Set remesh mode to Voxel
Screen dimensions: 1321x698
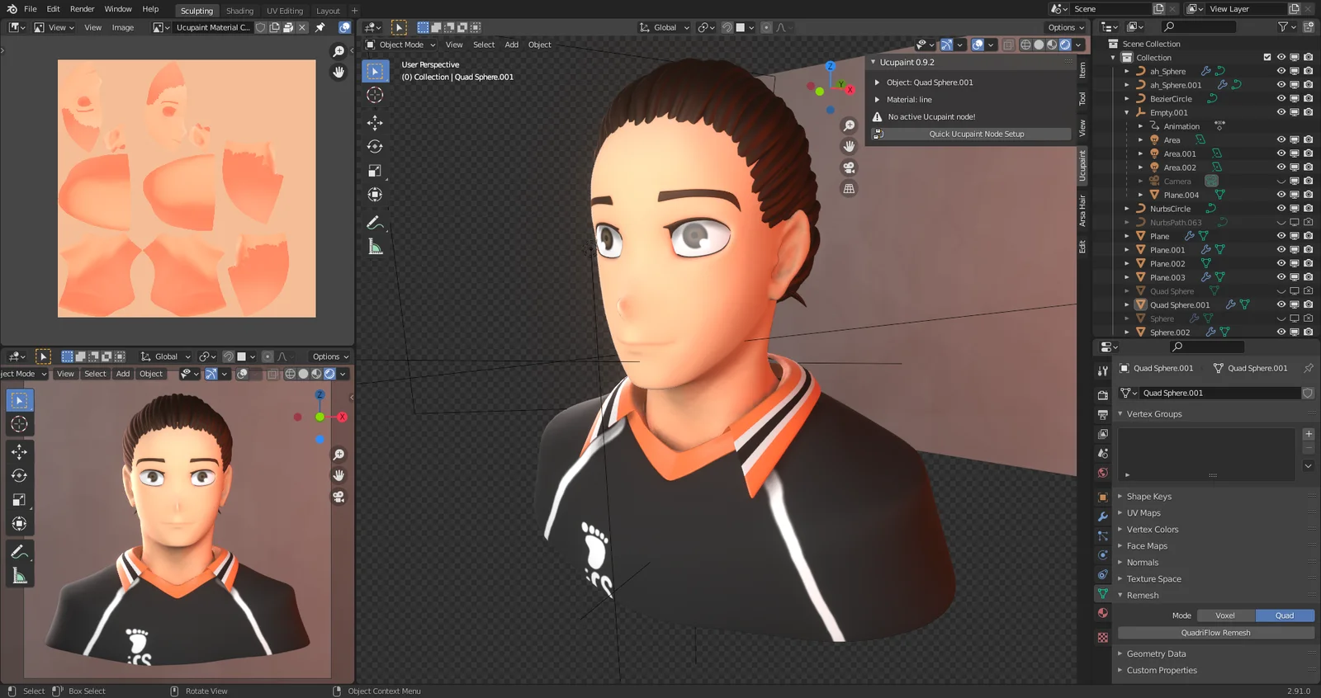click(x=1226, y=615)
